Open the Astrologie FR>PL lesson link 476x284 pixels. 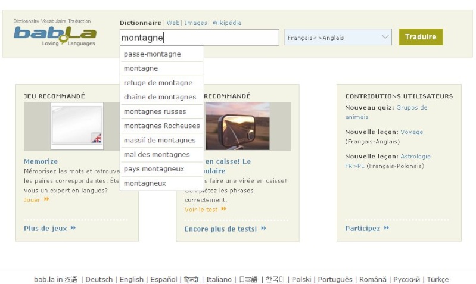click(x=388, y=161)
